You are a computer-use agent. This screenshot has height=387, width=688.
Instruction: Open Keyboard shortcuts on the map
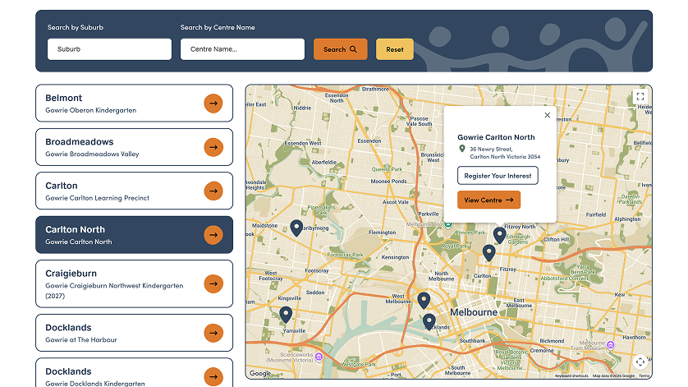(571, 376)
